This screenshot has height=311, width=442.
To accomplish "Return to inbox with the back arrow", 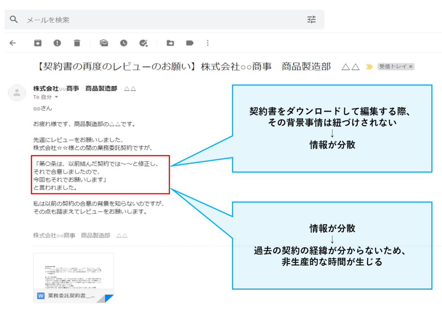I will (x=13, y=43).
